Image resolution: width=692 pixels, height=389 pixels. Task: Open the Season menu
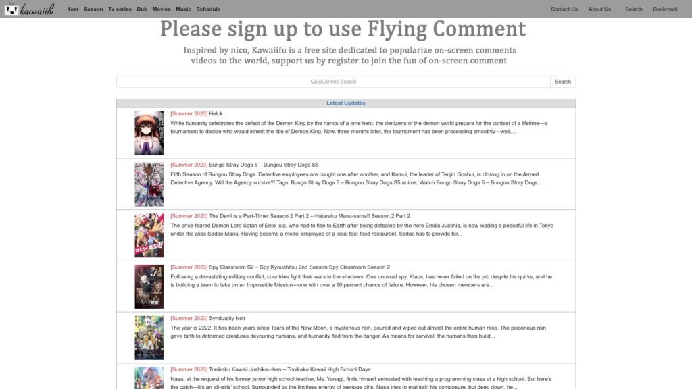click(93, 9)
